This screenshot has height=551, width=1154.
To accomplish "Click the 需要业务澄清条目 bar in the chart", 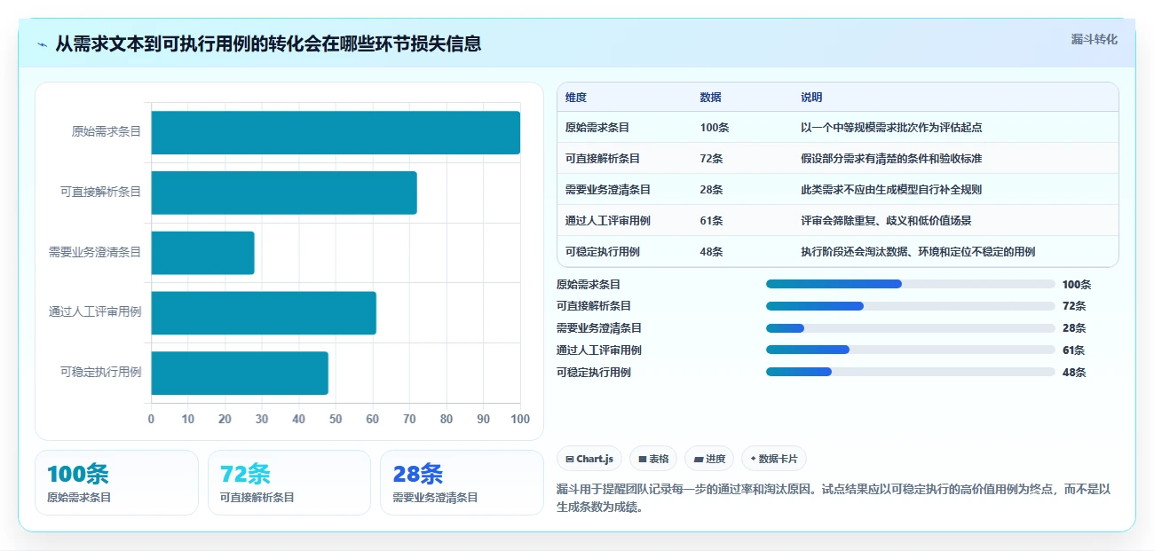I will point(202,253).
